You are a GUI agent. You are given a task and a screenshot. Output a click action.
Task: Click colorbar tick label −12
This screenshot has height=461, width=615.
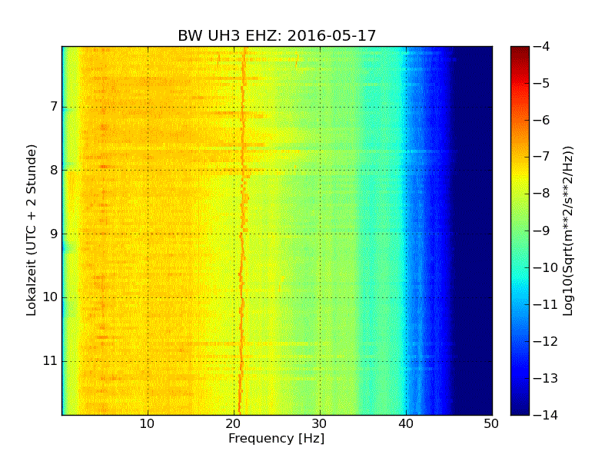pos(546,341)
